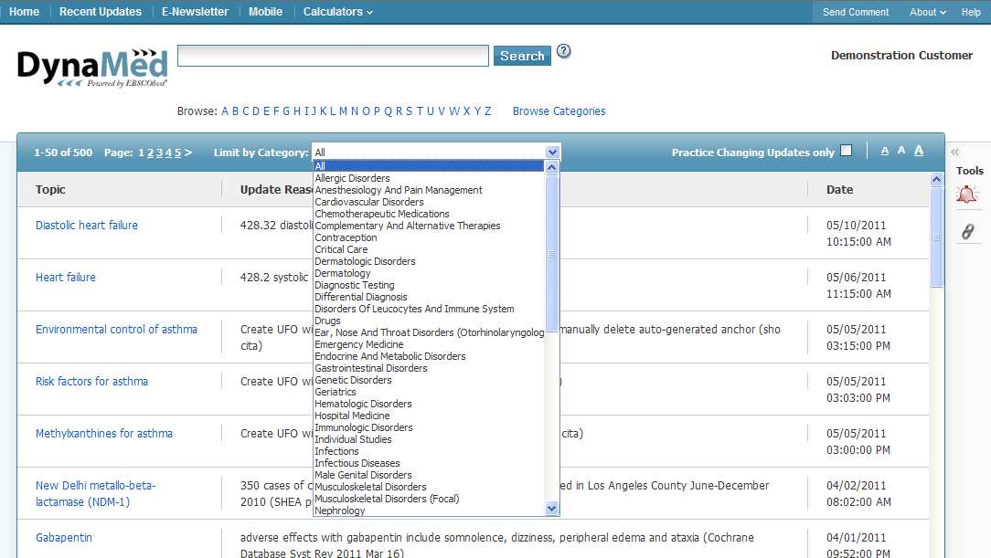991x558 pixels.
Task: Browse topics starting with letter Z
Action: [487, 111]
